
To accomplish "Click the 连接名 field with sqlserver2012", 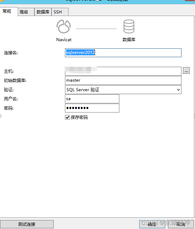I will [123, 53].
